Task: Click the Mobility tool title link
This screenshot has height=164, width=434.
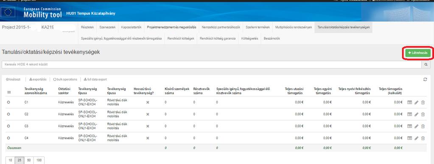Action: (x=42, y=15)
